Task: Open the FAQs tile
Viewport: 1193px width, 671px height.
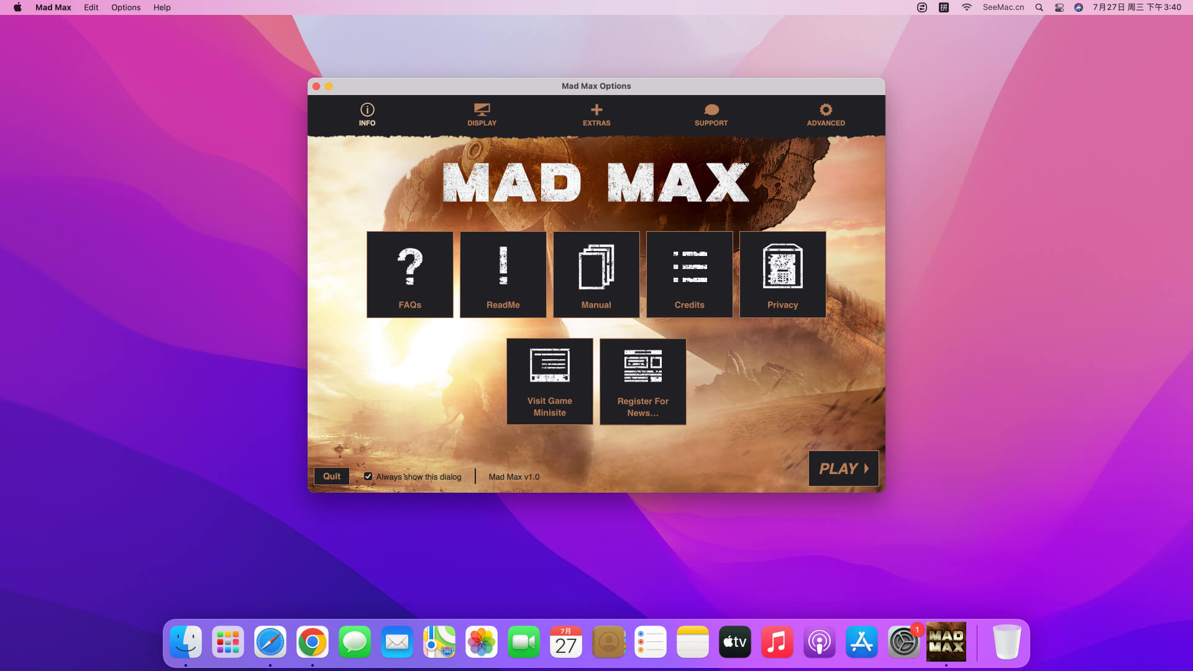Action: coord(410,275)
